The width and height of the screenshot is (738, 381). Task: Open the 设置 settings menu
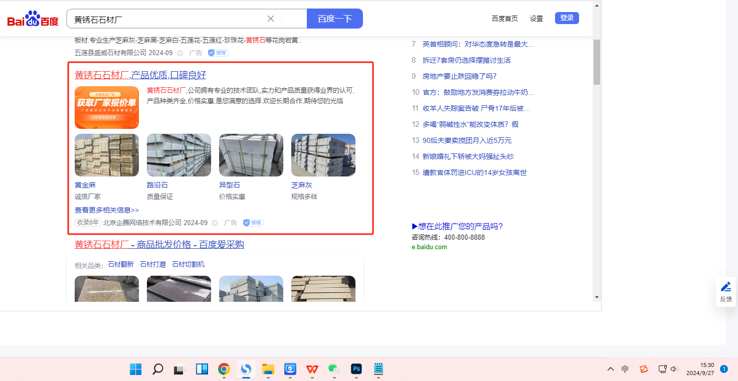click(536, 19)
